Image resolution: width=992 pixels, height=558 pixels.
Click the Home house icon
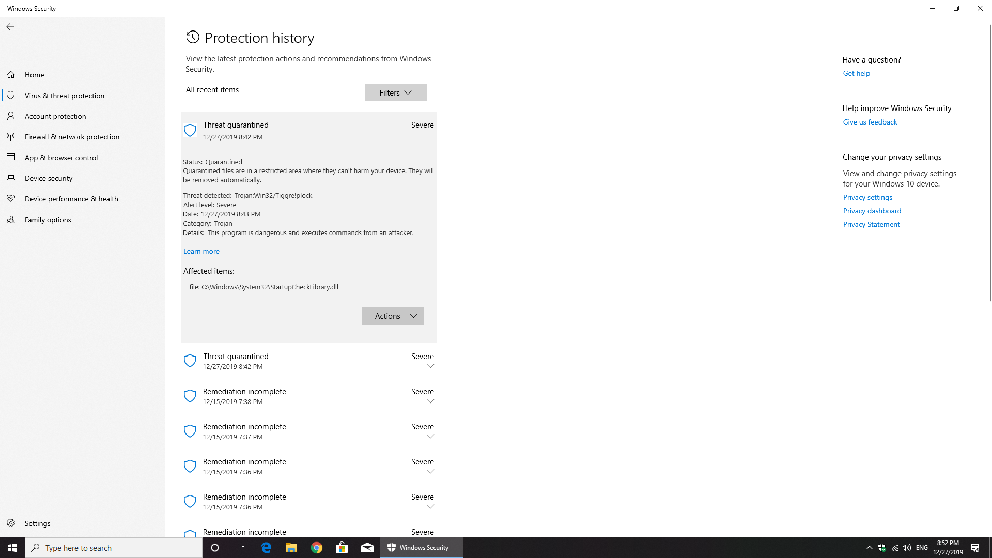point(11,75)
